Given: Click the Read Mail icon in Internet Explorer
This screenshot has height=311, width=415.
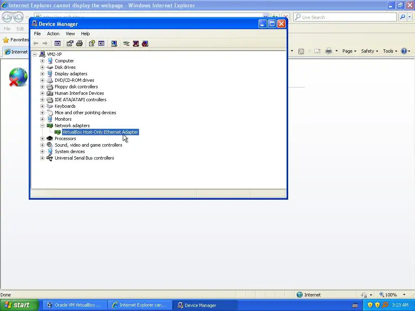Looking at the screenshot, I should [x=317, y=51].
